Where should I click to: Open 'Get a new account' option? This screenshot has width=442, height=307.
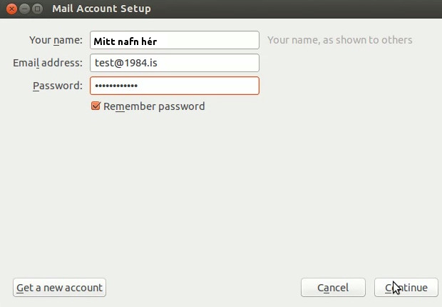[x=60, y=288]
